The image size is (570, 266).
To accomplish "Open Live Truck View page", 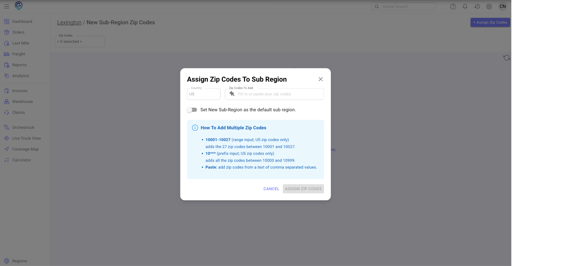I will (x=26, y=138).
